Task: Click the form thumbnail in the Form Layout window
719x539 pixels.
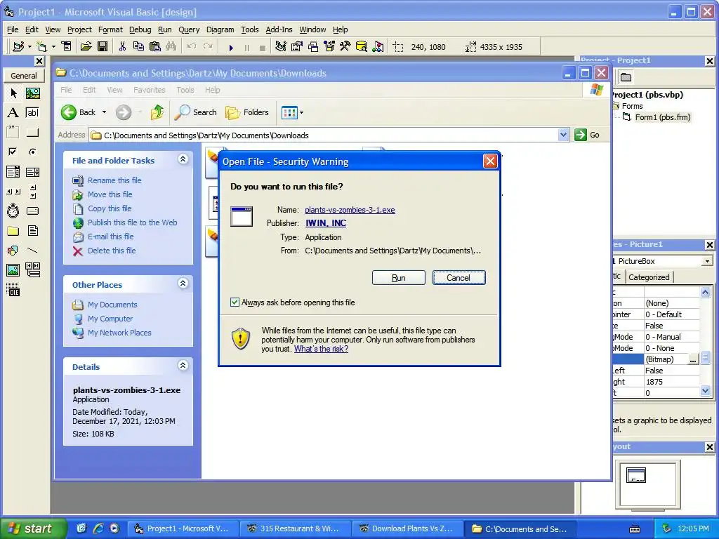Action: [x=636, y=475]
